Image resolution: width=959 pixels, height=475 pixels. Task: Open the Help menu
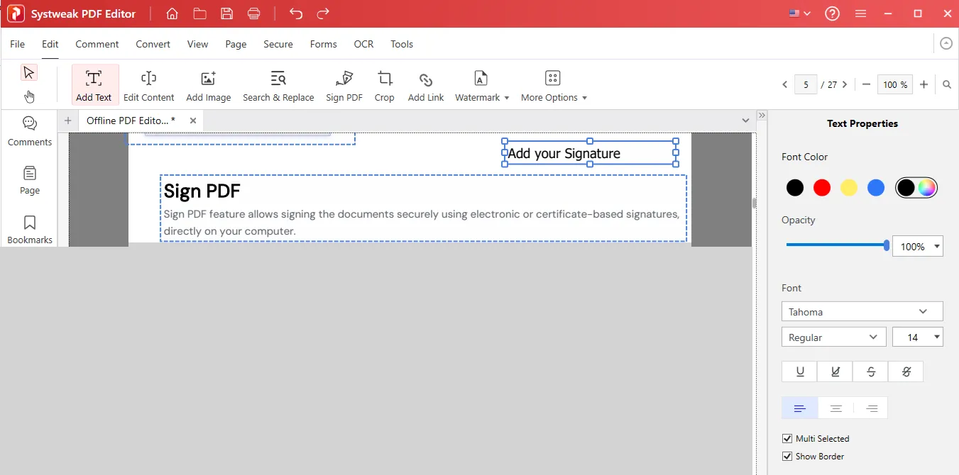[832, 13]
